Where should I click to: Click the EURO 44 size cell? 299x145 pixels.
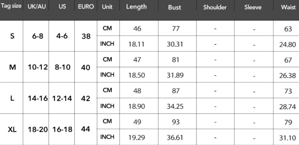click(x=86, y=129)
